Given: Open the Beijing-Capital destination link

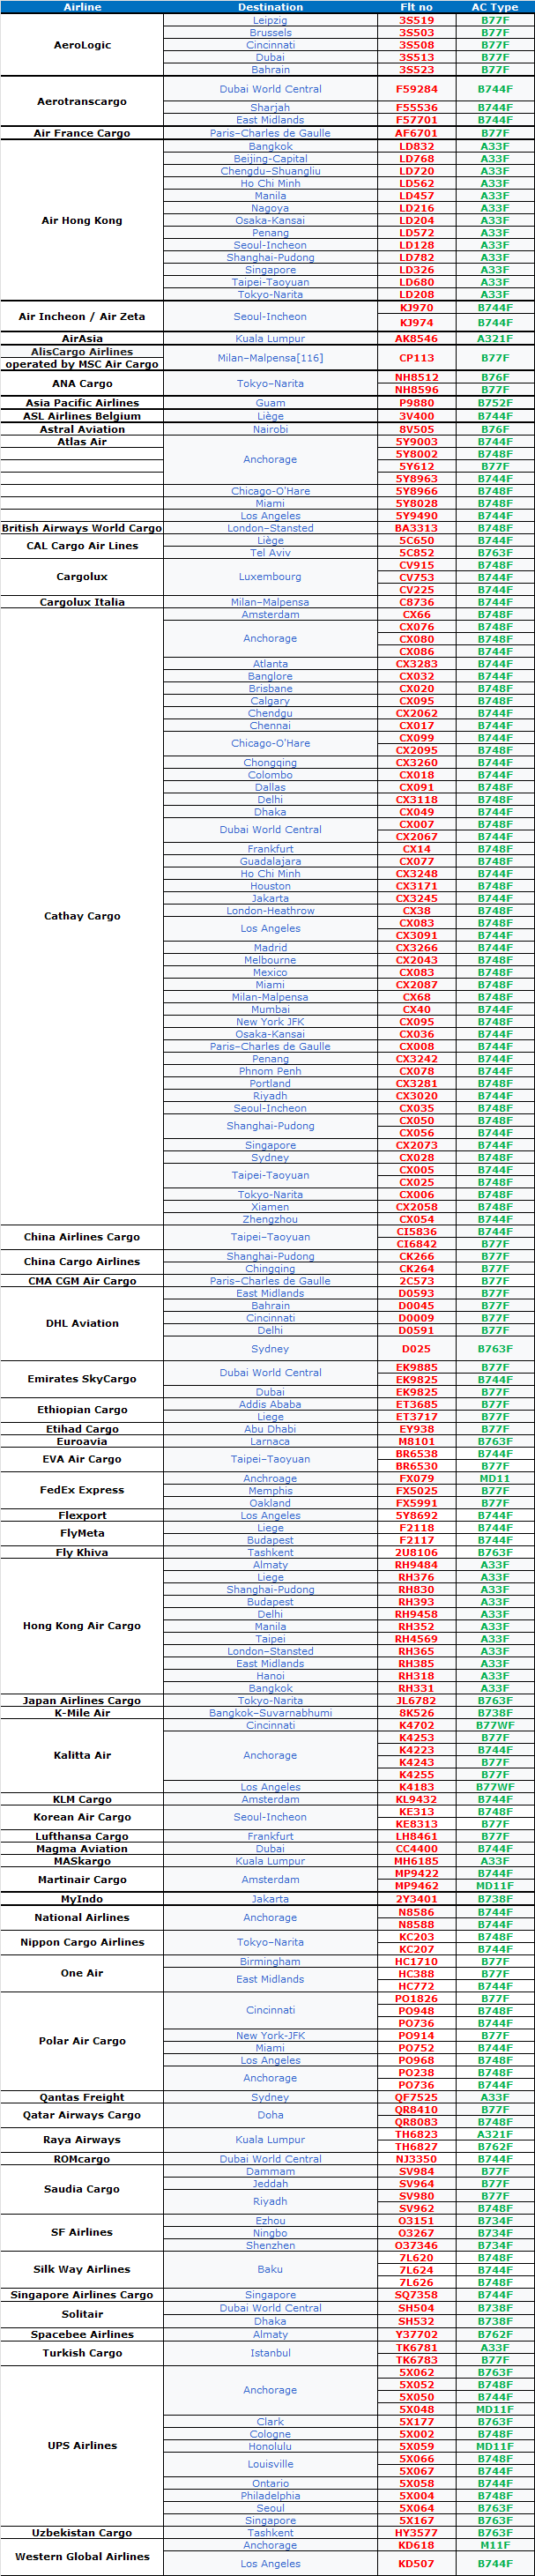Looking at the screenshot, I should 270,159.
